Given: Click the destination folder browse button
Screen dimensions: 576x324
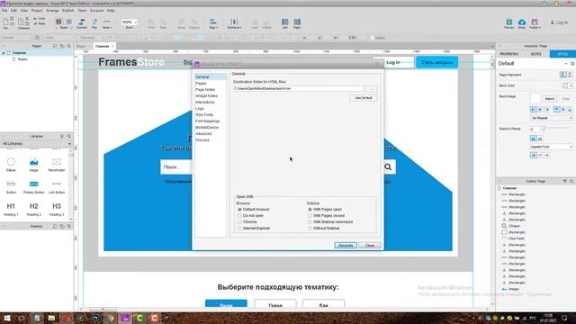Looking at the screenshot, I should click(371, 89).
